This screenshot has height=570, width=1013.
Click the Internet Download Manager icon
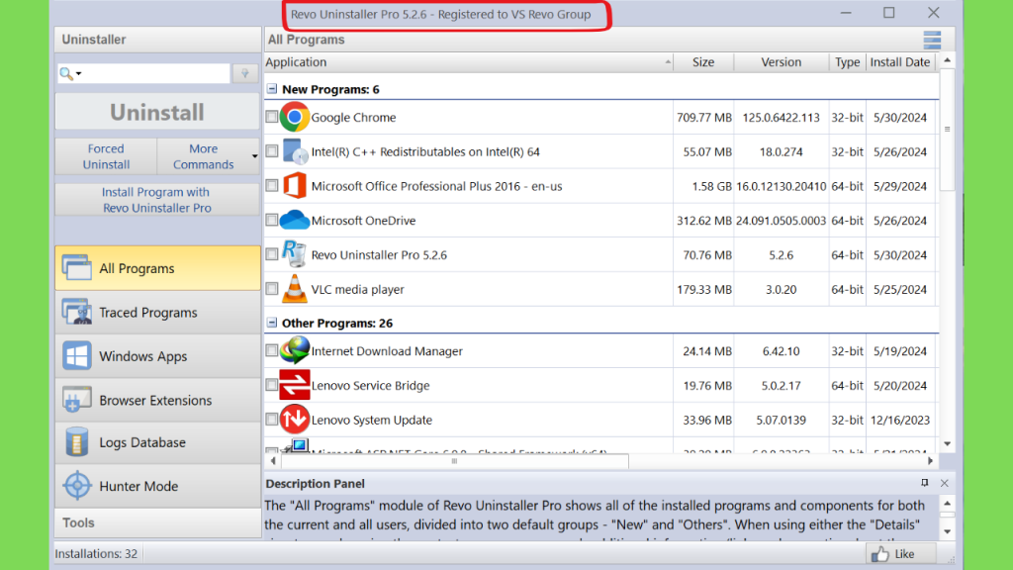(295, 350)
